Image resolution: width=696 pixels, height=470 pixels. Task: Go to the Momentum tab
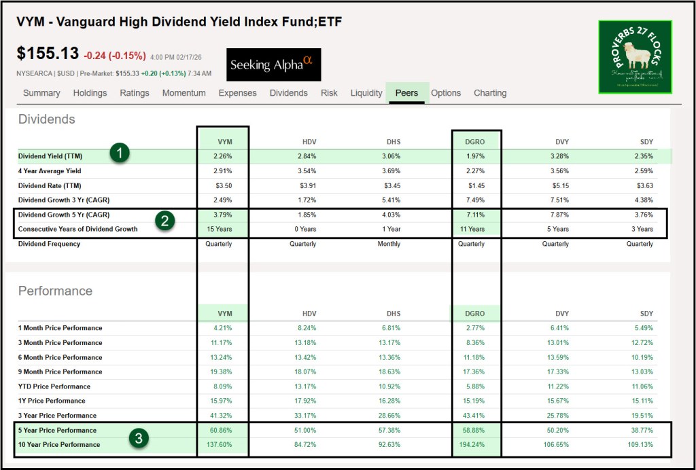pyautogui.click(x=184, y=93)
